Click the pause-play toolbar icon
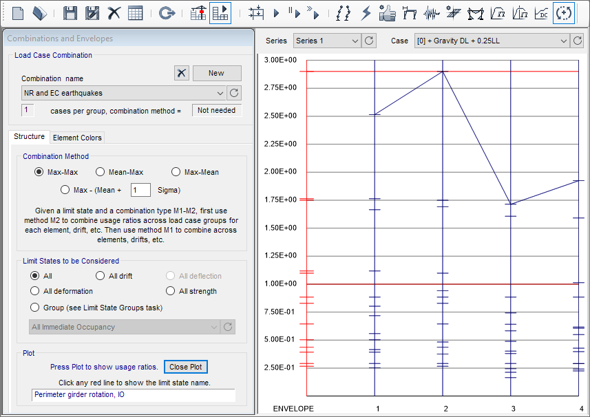This screenshot has height=417, width=590. [x=295, y=13]
